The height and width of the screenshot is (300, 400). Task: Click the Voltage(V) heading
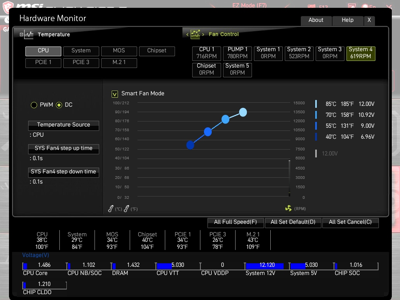(x=36, y=255)
